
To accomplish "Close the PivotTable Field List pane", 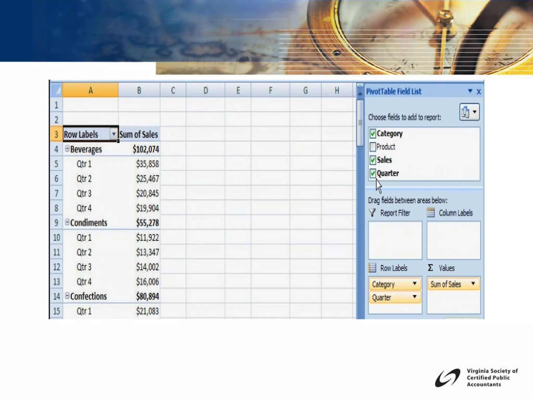I will tap(479, 92).
